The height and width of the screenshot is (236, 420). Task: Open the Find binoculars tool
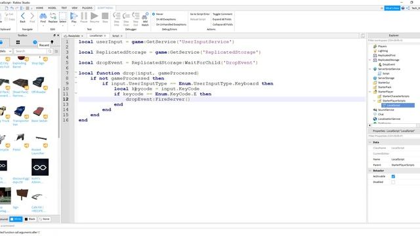[x=43, y=16]
